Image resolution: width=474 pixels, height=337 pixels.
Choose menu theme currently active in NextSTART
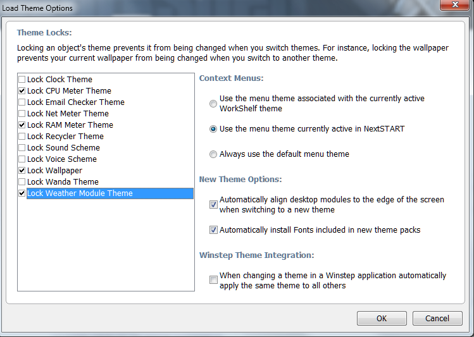pos(213,129)
